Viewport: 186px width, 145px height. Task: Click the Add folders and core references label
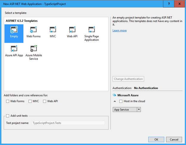(x=26, y=95)
